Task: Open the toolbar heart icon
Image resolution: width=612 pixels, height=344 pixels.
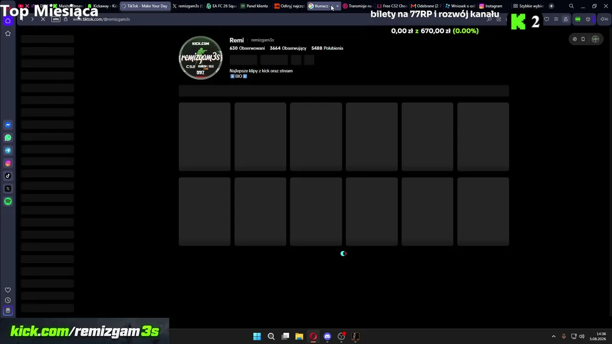Action: pyautogui.click(x=547, y=19)
